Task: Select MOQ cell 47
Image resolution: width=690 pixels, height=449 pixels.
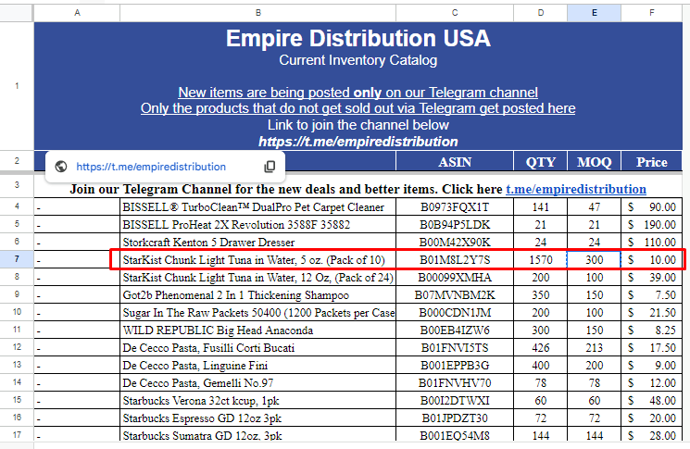Action: [x=594, y=206]
